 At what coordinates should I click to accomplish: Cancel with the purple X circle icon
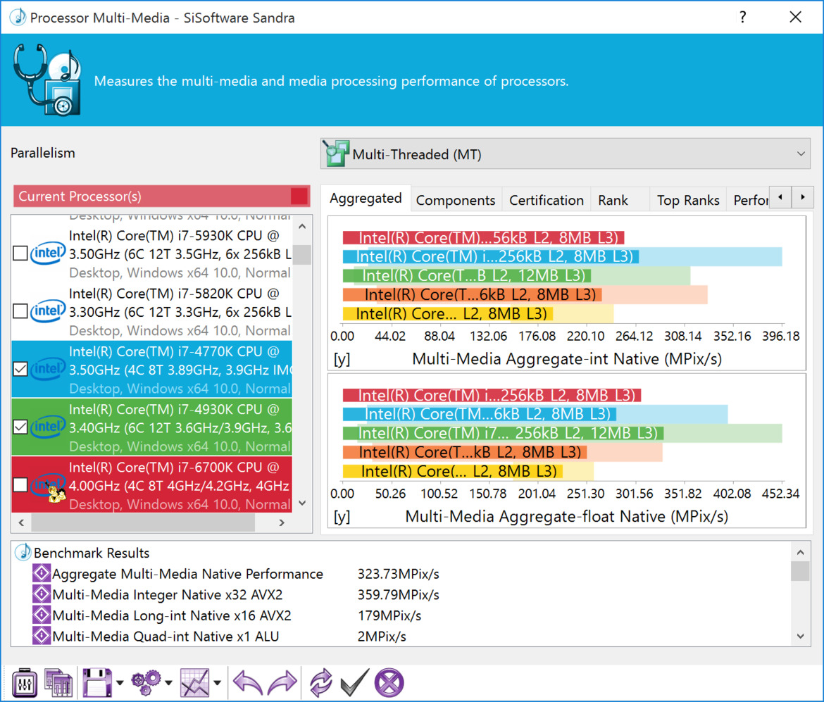(389, 683)
